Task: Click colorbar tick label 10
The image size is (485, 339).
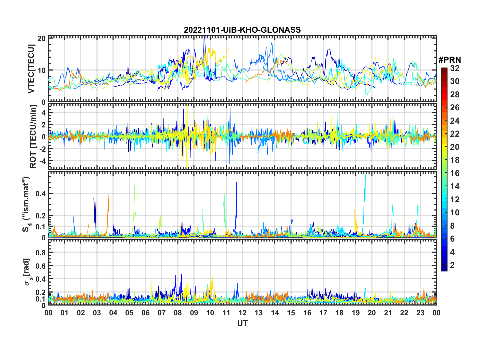Action: (455, 213)
